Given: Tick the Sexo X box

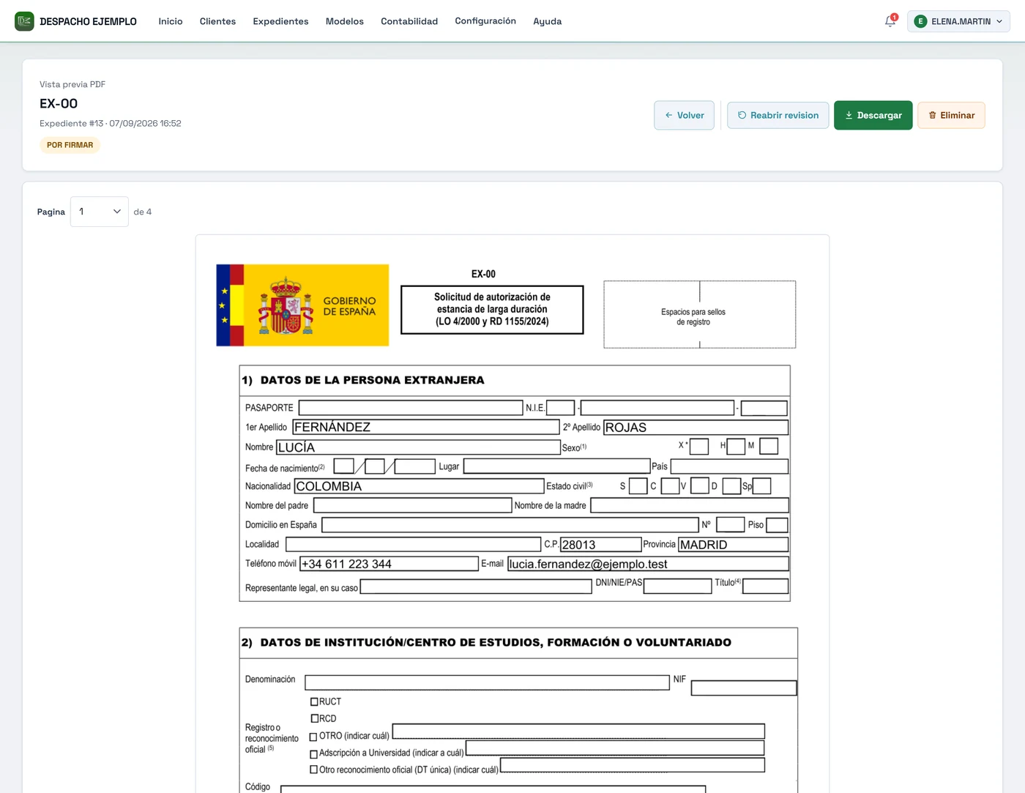Looking at the screenshot, I should pyautogui.click(x=699, y=446).
